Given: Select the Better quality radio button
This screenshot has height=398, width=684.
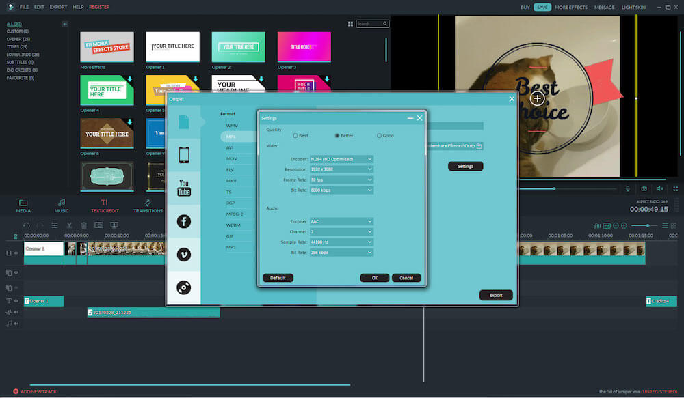Looking at the screenshot, I should point(337,136).
